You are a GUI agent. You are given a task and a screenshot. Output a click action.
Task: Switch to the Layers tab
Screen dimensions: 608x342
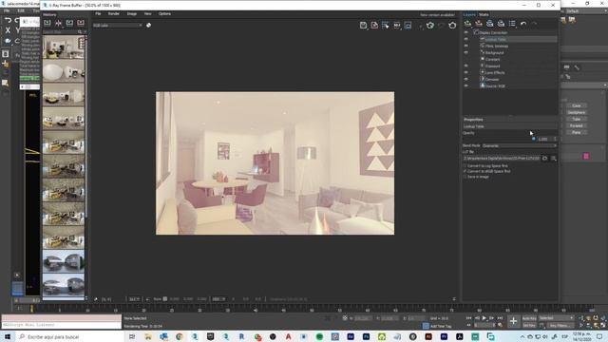pos(469,15)
